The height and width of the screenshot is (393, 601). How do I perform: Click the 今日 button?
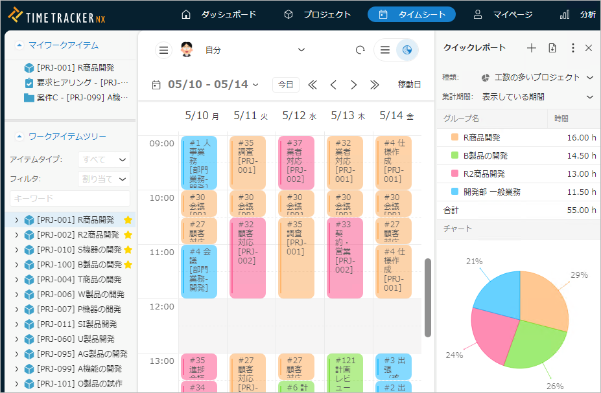click(x=285, y=85)
